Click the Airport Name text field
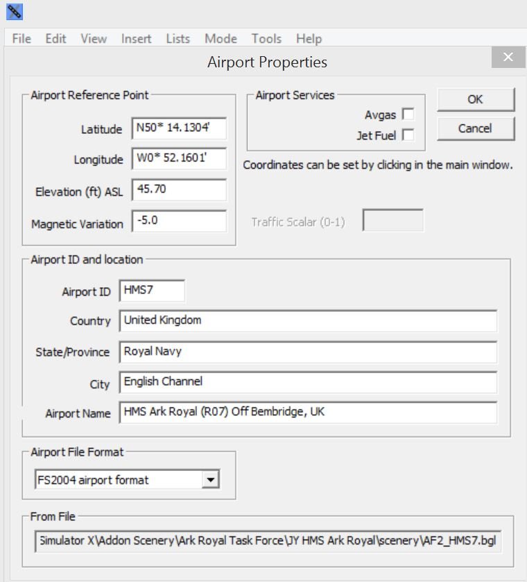 click(308, 412)
